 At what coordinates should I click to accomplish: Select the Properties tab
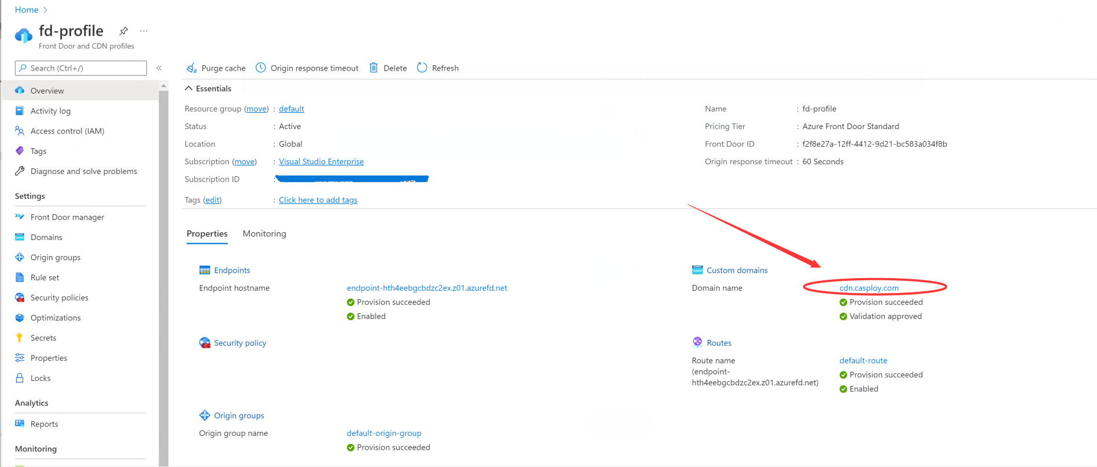[207, 233]
